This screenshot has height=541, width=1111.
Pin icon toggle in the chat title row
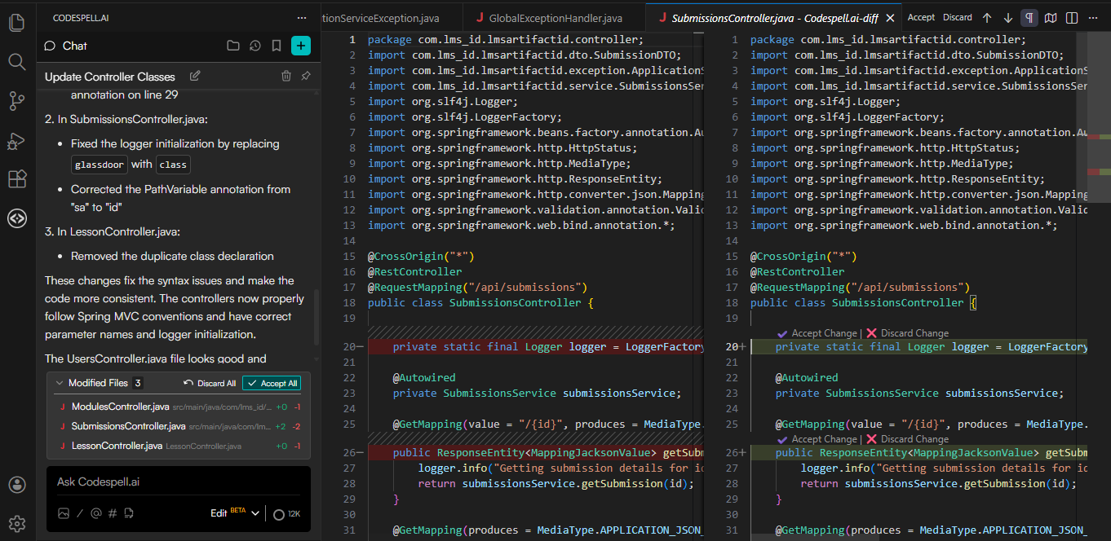[x=306, y=76]
